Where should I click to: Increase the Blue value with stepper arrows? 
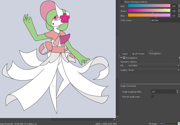pos(179,15)
